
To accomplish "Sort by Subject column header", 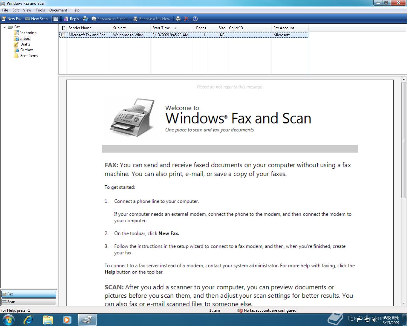I will click(x=131, y=28).
